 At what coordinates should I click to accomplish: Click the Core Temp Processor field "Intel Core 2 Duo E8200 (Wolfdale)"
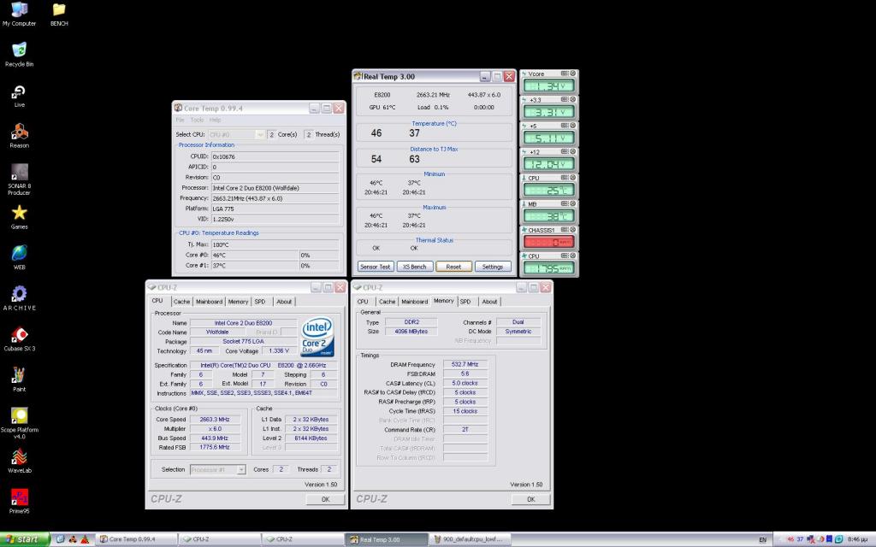275,188
